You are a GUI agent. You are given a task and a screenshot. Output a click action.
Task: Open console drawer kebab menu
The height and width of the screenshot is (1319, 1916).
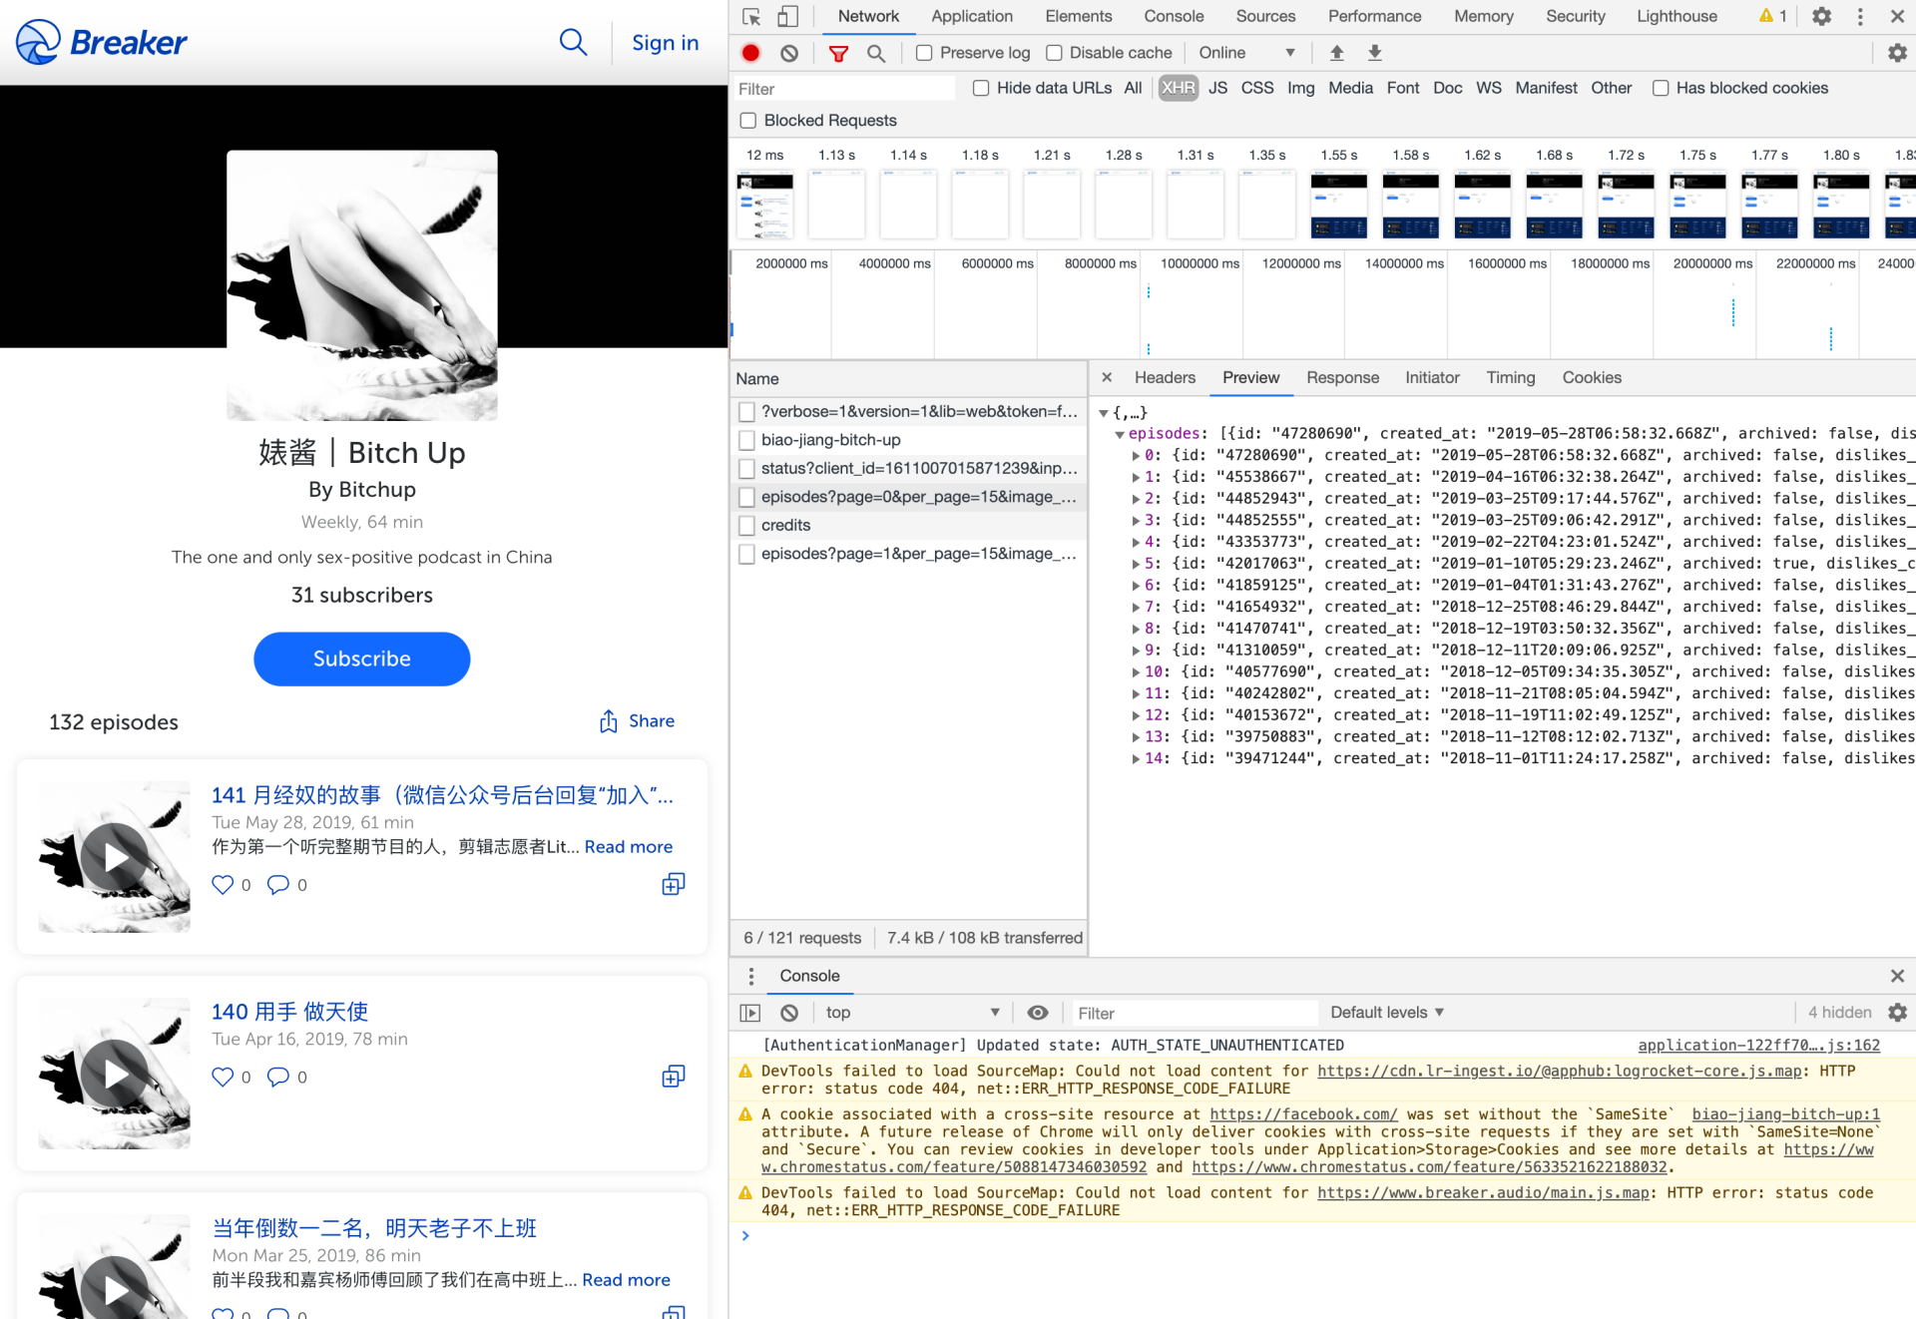[x=751, y=976]
